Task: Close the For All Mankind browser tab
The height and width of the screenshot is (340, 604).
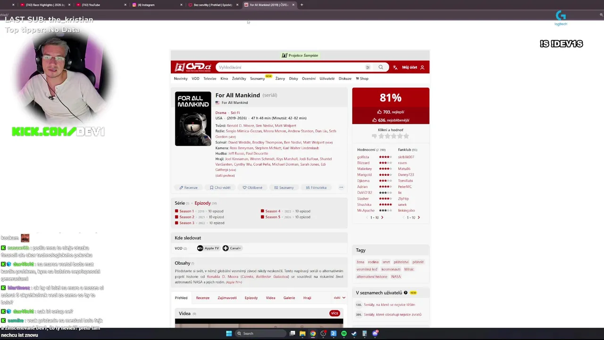Action: coord(294,5)
